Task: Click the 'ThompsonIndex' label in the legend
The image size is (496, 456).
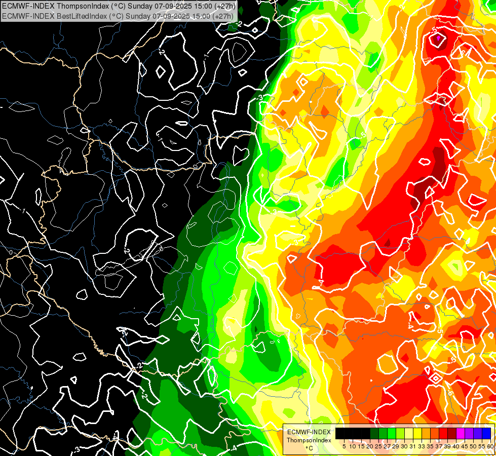Action: coord(309,440)
